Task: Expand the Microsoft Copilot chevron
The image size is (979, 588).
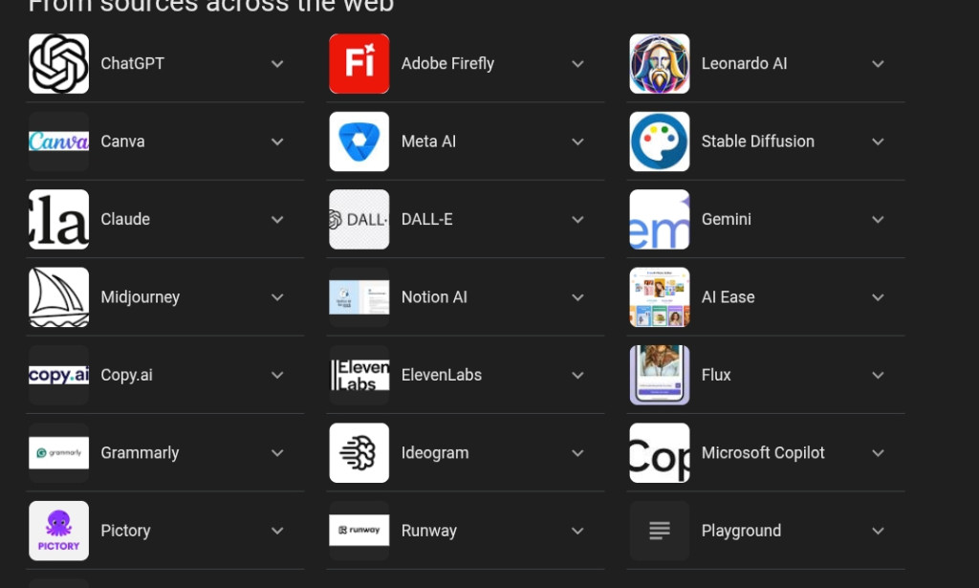Action: pos(878,453)
